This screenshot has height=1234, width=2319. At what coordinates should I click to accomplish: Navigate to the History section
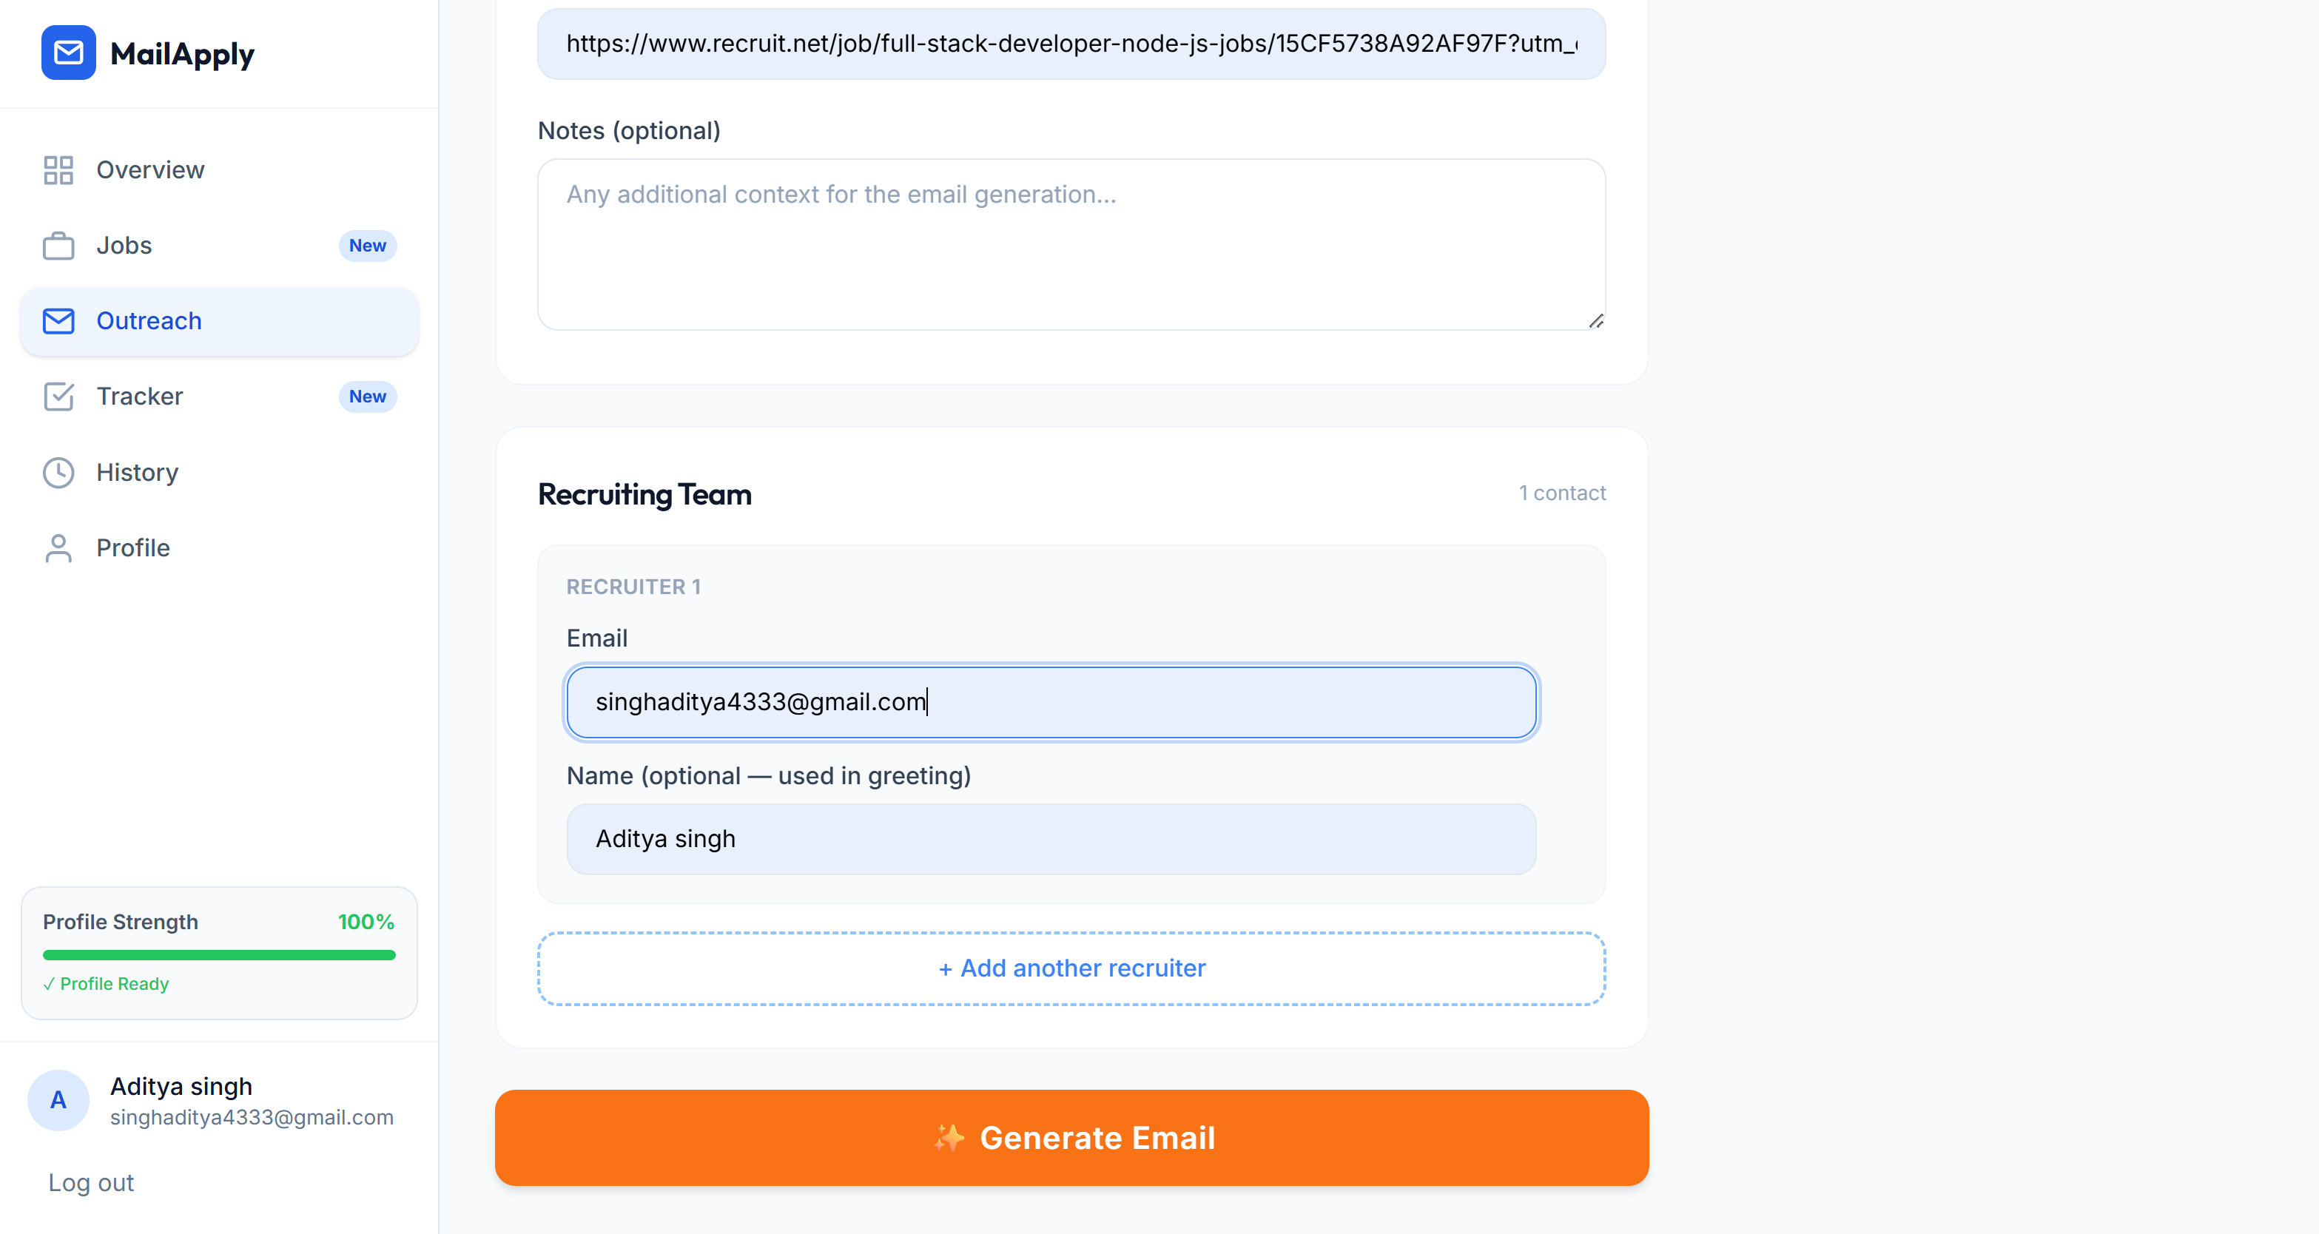pos(137,472)
